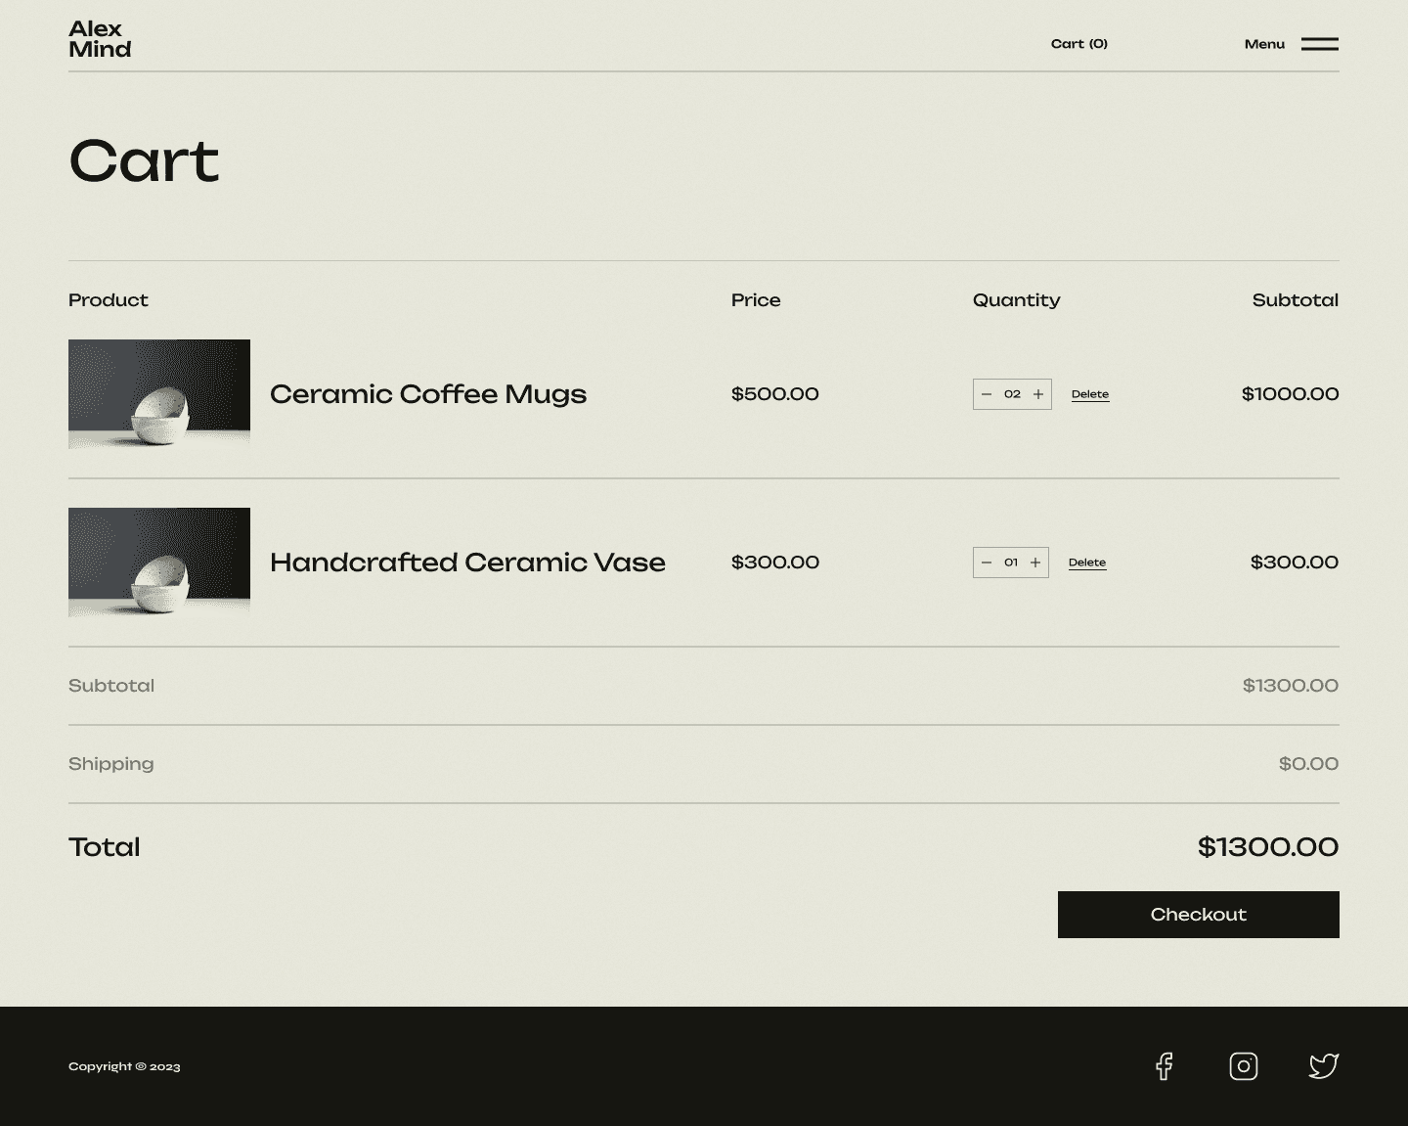Open the Instagram profile icon
This screenshot has height=1126, width=1408.
[x=1243, y=1065]
